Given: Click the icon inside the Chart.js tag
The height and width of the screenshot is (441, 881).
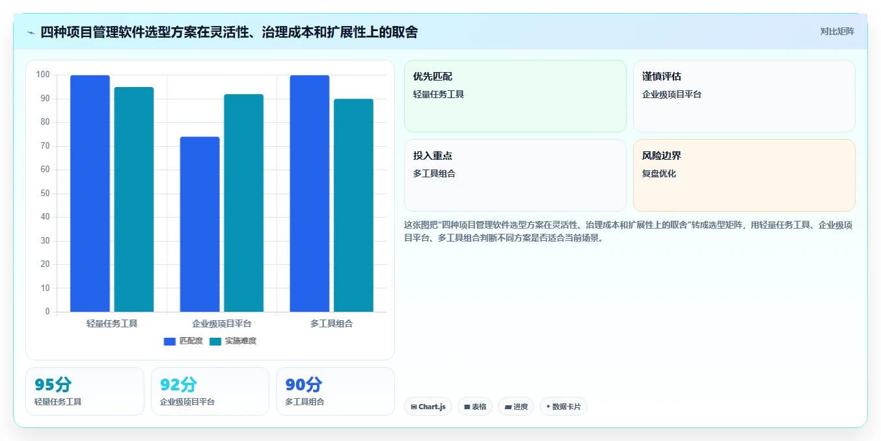Looking at the screenshot, I should pos(414,407).
